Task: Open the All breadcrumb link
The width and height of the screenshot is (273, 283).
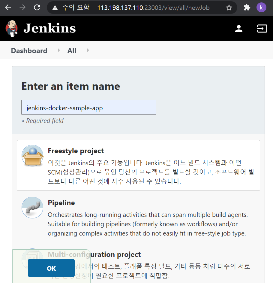Action: click(x=72, y=51)
